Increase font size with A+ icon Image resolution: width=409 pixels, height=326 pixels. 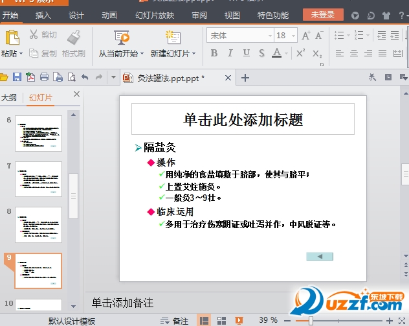coord(306,35)
